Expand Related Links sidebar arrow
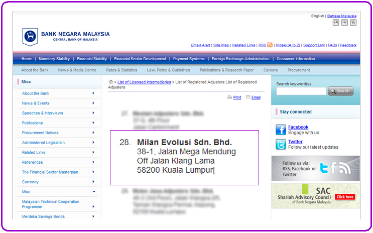The image size is (373, 233). point(93,152)
